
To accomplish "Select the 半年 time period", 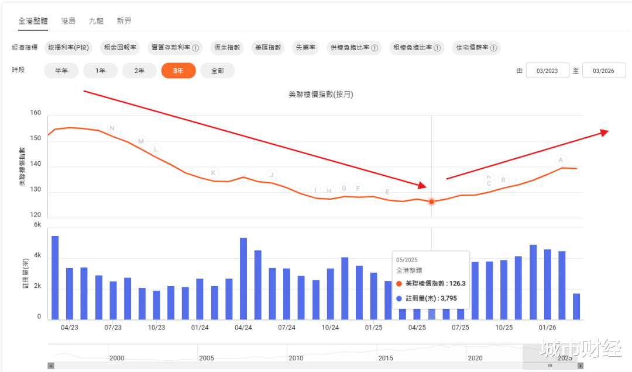I will [61, 71].
